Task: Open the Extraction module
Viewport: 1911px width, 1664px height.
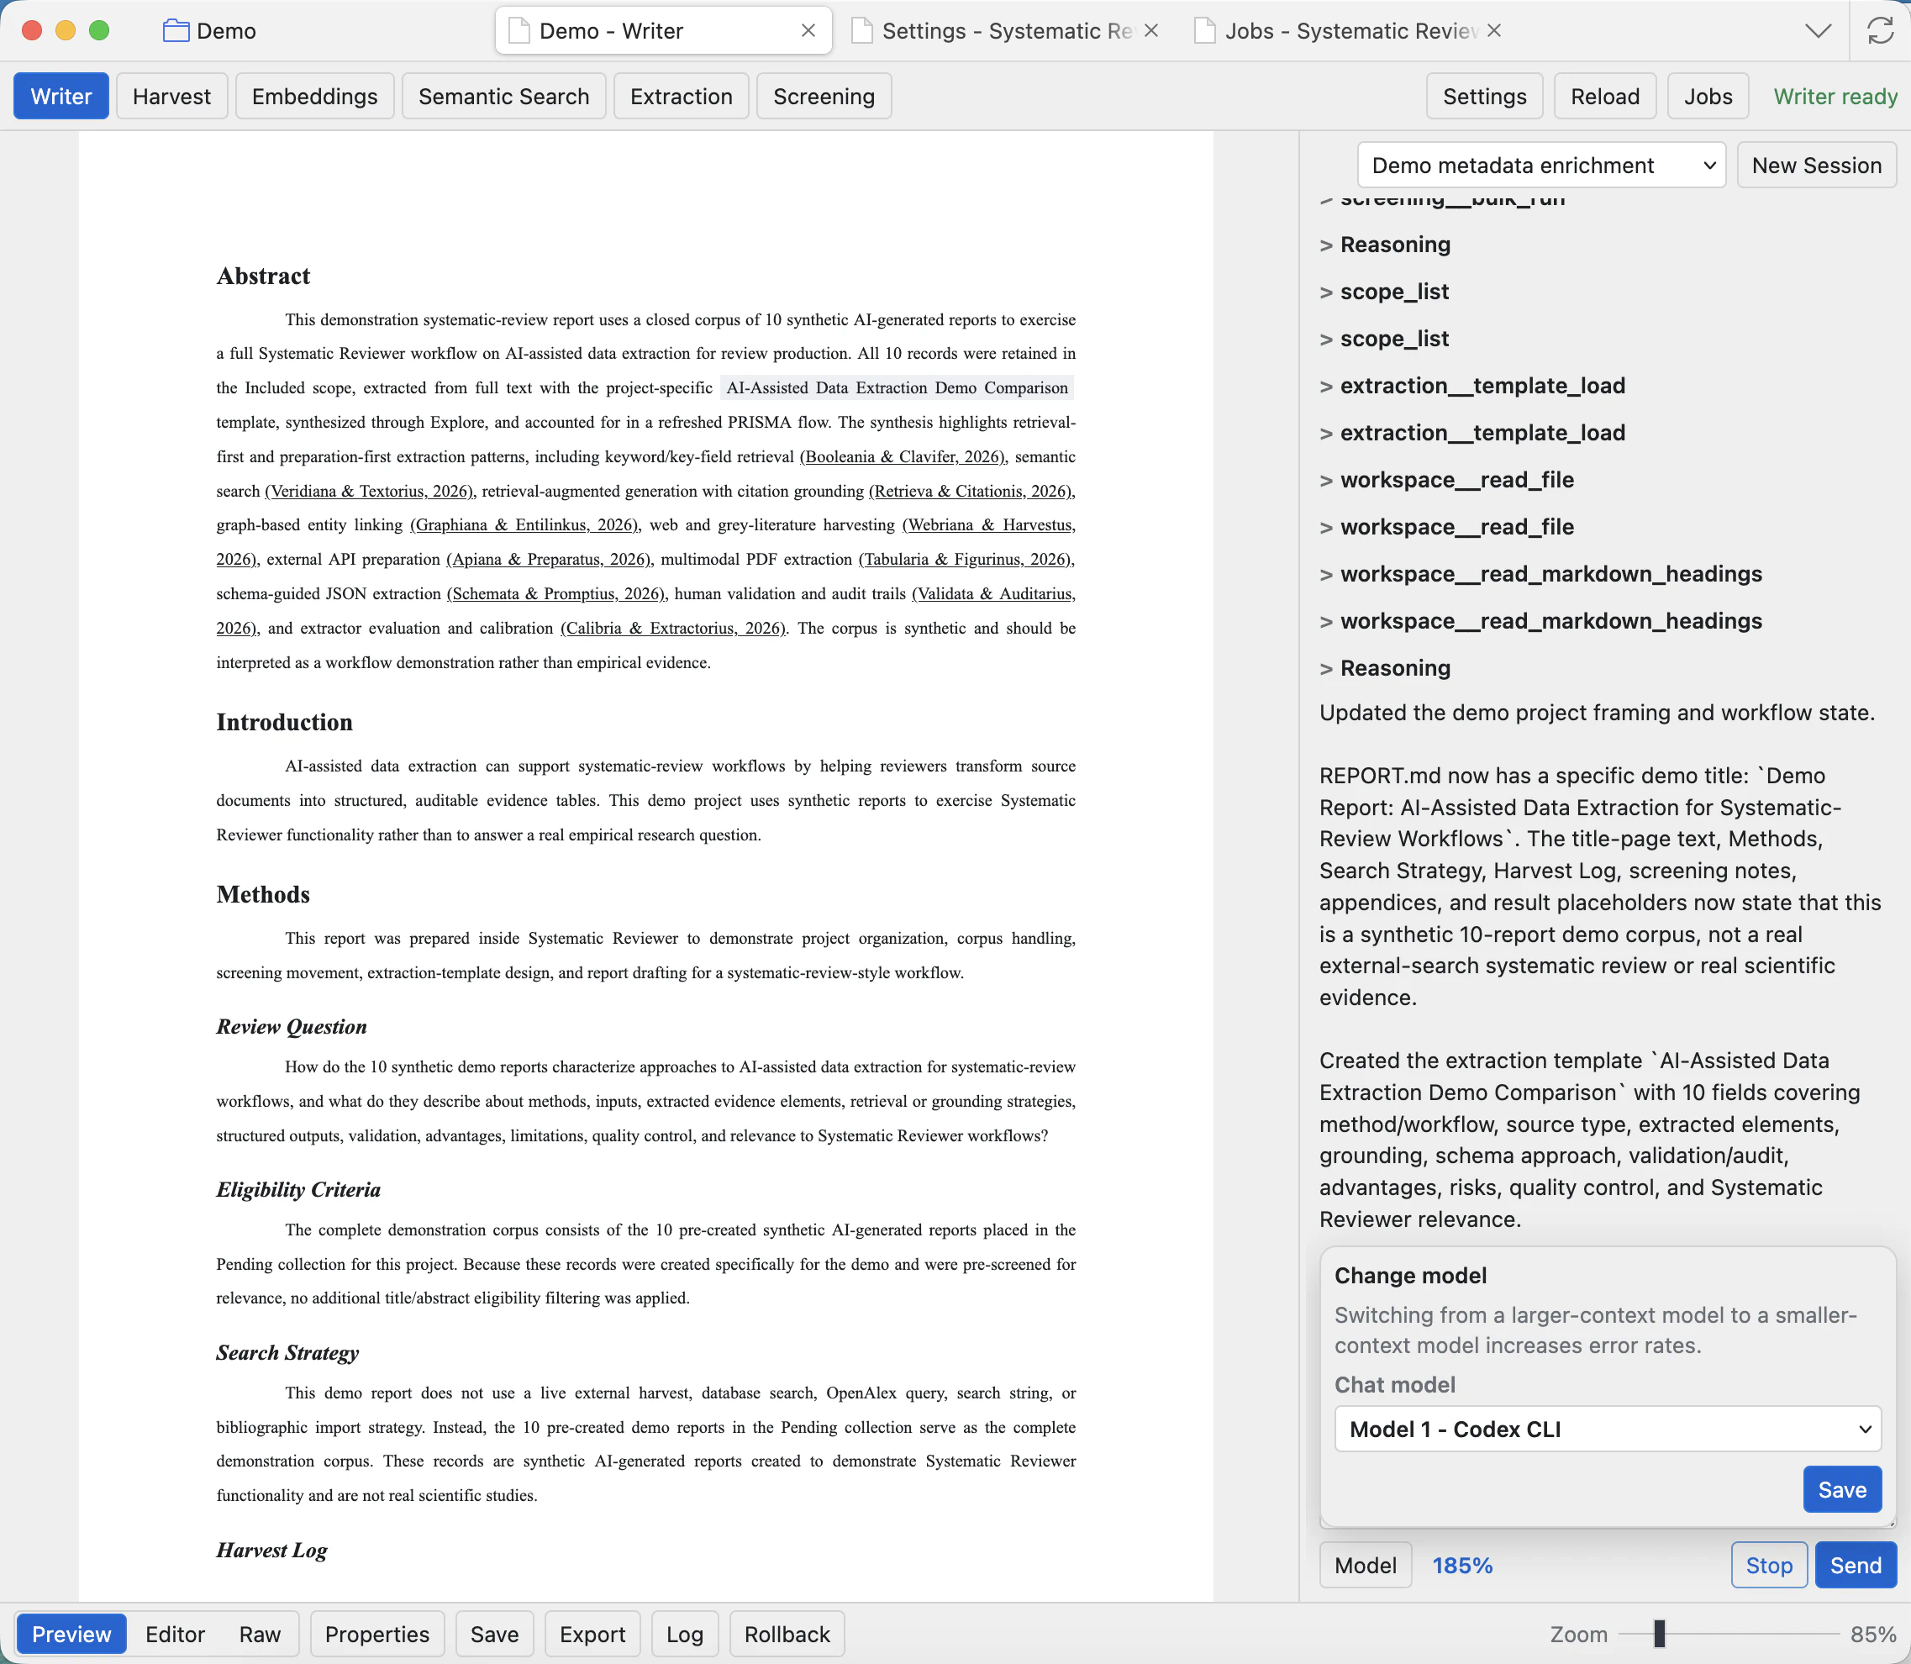Action: pyautogui.click(x=681, y=97)
